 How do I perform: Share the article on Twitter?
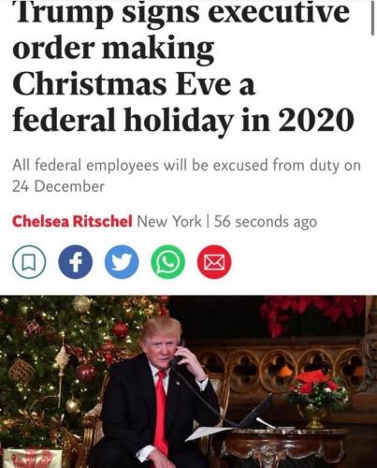(122, 262)
